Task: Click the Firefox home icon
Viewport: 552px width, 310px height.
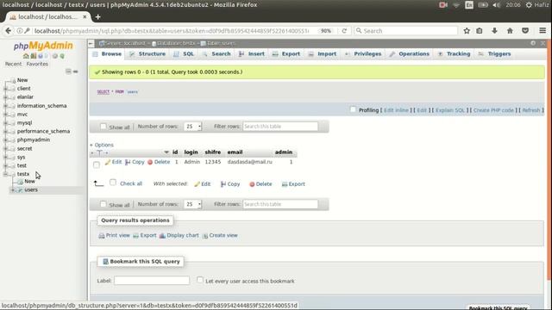Action: (510, 31)
